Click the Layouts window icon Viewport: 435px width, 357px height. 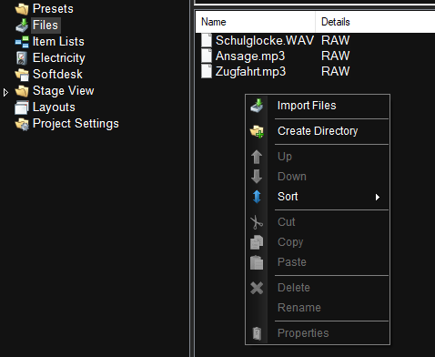pyautogui.click(x=22, y=107)
